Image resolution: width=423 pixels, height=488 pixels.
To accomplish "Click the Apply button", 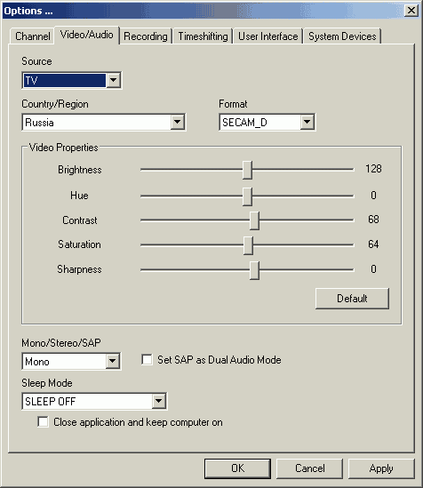I will coord(381,468).
